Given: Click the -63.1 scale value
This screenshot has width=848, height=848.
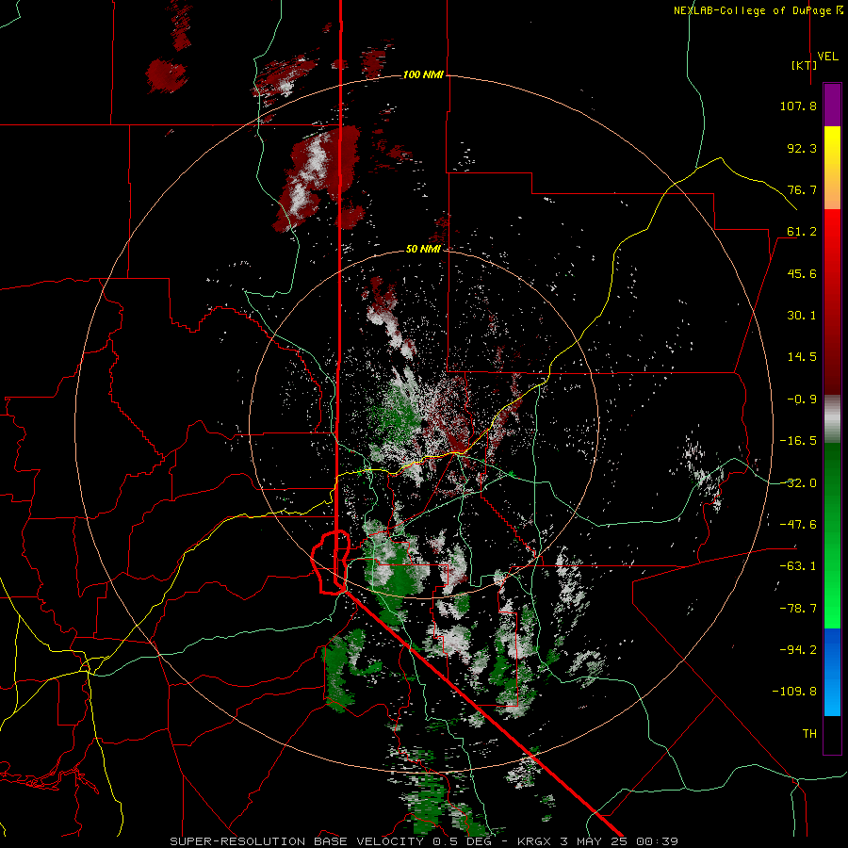Looking at the screenshot, I should (798, 566).
